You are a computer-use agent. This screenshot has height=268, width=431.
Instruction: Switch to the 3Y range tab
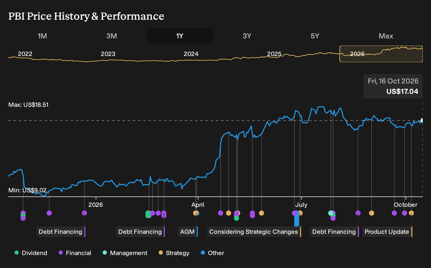pos(247,36)
